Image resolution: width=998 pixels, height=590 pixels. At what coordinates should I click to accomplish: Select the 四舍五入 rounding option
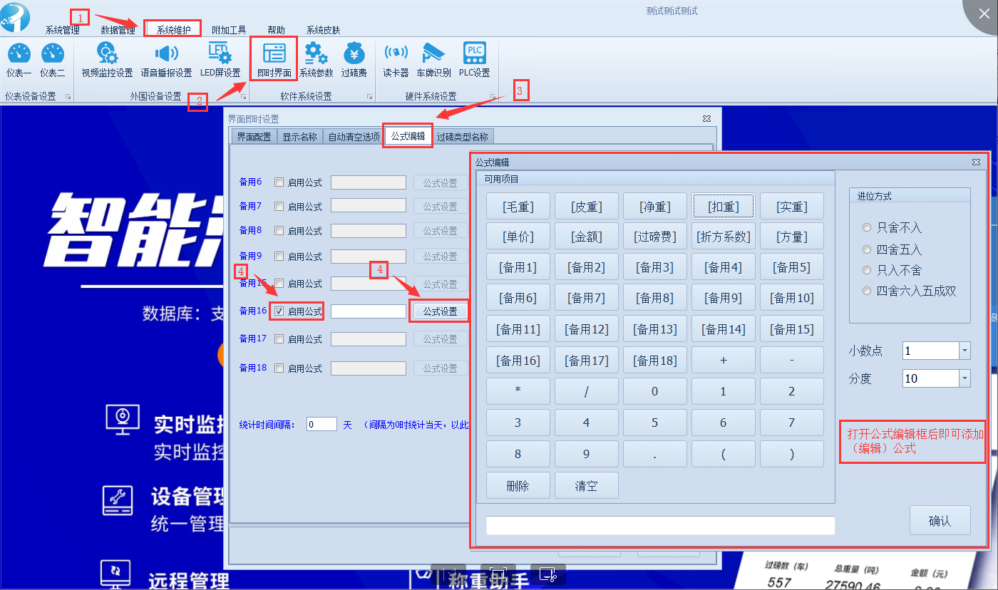(867, 249)
